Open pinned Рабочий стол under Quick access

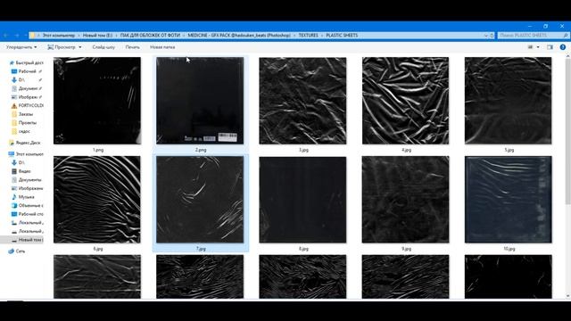tap(27, 71)
